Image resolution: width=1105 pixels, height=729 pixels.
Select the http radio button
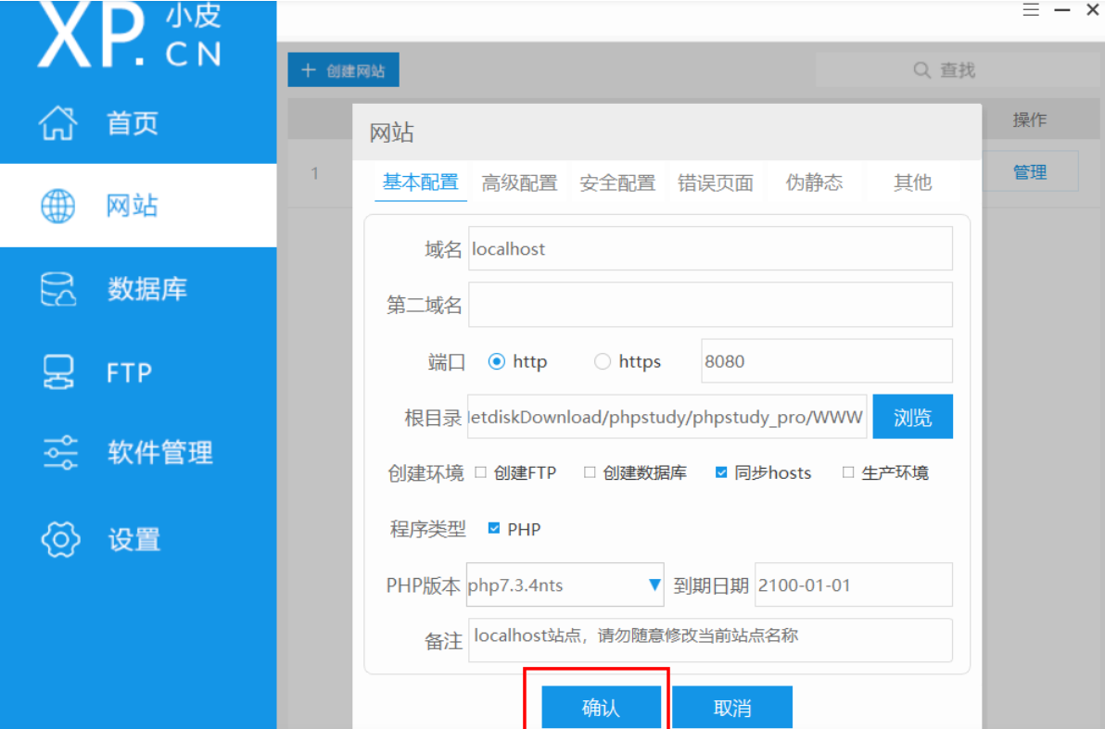(497, 361)
